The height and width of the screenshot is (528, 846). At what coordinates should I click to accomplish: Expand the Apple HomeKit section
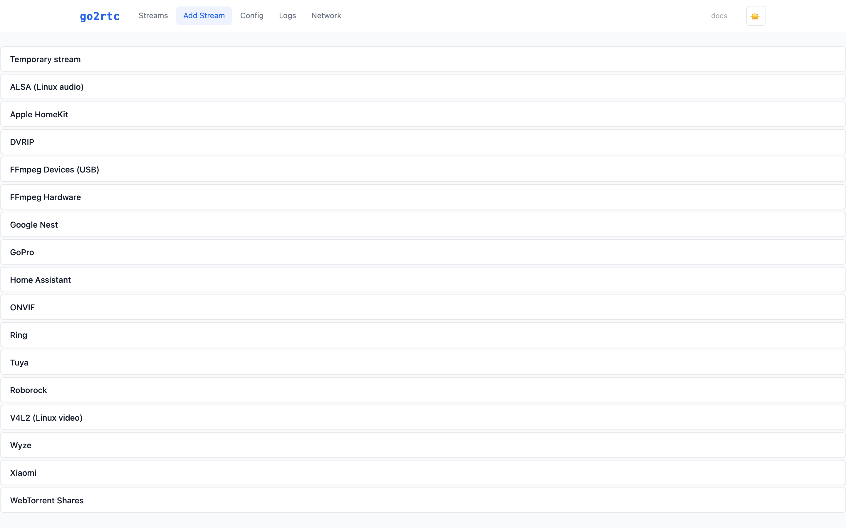click(x=423, y=114)
